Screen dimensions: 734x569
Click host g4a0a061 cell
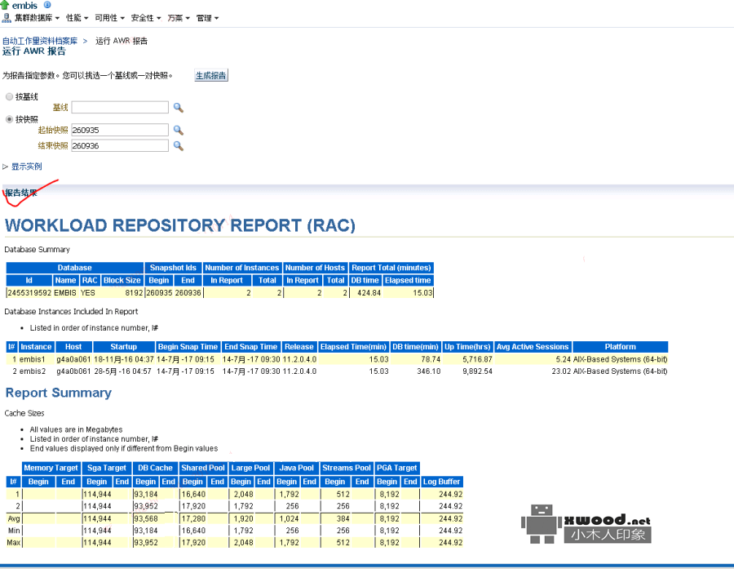tap(73, 359)
